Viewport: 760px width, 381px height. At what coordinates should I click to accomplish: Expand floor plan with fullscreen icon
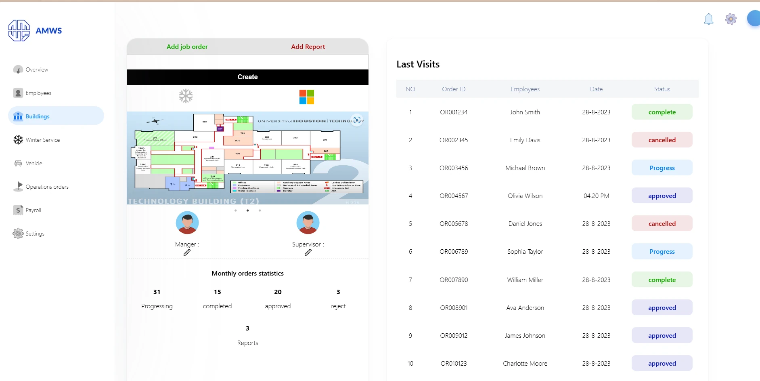coord(357,120)
